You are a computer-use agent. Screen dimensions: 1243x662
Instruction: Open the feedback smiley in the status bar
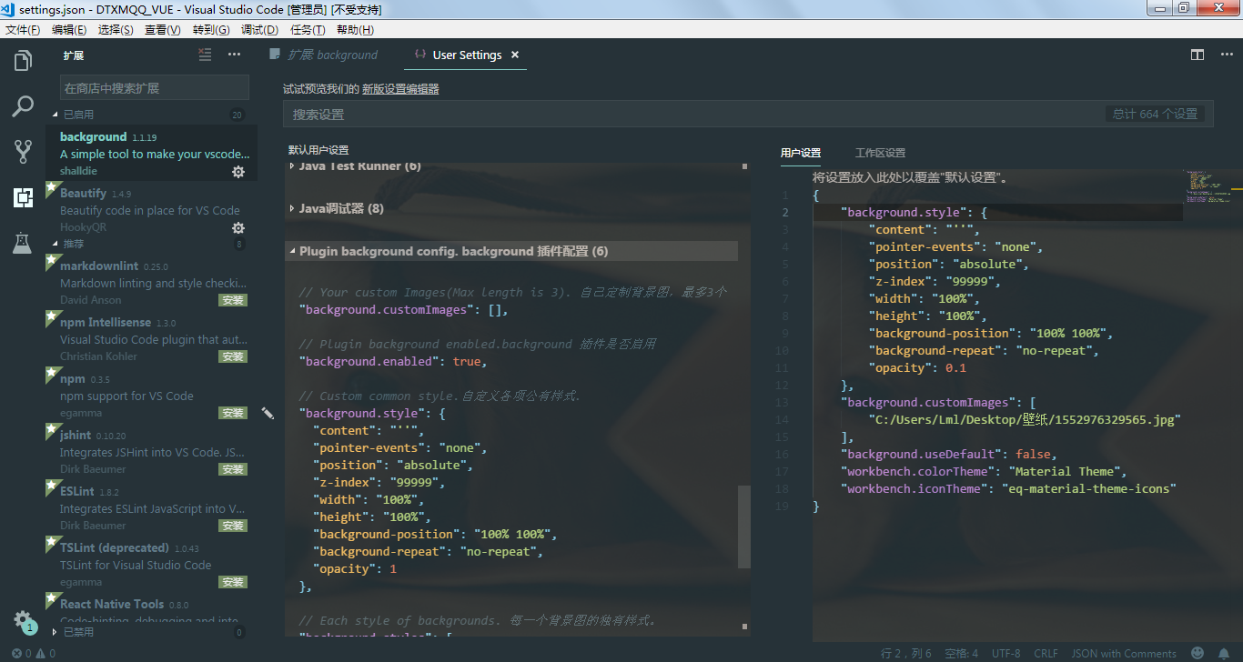pos(1198,652)
